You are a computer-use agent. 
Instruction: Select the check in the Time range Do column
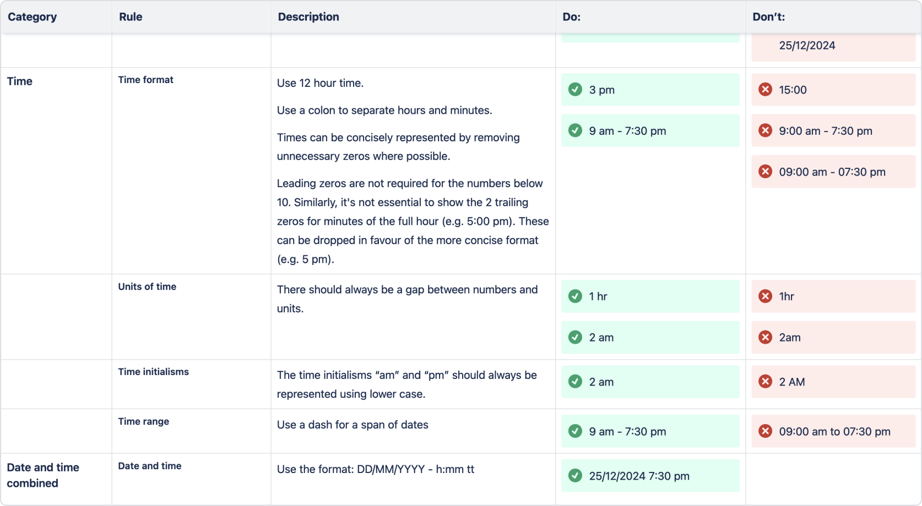click(576, 432)
